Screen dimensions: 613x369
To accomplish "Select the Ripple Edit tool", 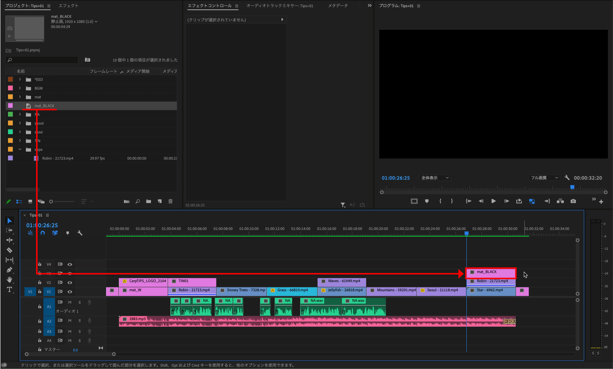I will pos(9,240).
